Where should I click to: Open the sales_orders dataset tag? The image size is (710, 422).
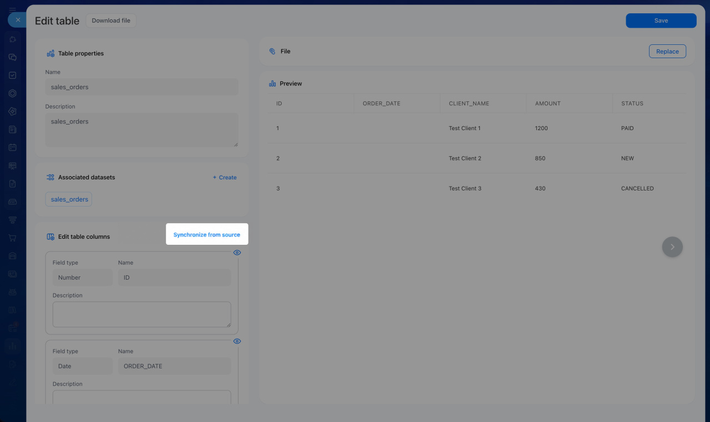(69, 199)
